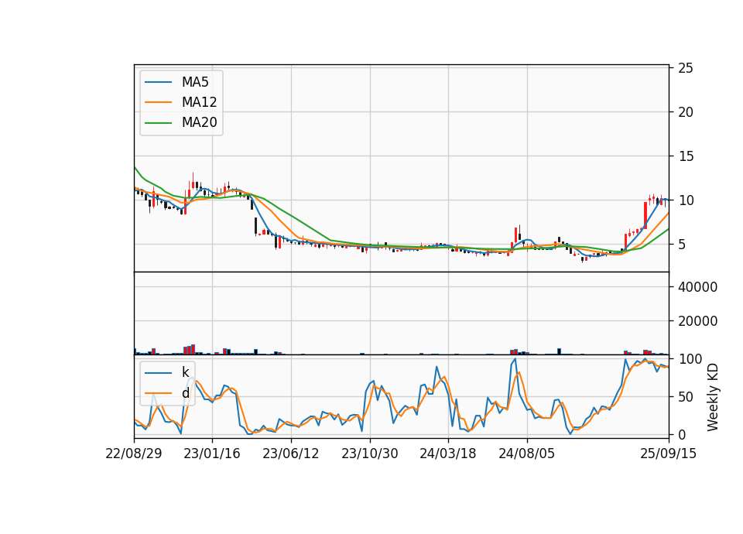This screenshot has height=534, width=743.
Task: Click the KD axis value 100
Action: (x=690, y=359)
